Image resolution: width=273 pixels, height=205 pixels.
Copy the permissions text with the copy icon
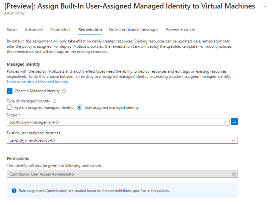[x=234, y=174]
